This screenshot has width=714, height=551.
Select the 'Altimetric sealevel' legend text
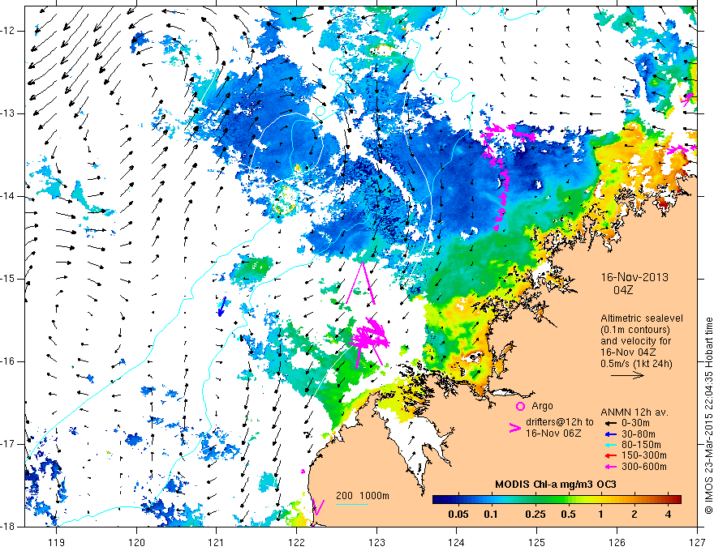[642, 318]
